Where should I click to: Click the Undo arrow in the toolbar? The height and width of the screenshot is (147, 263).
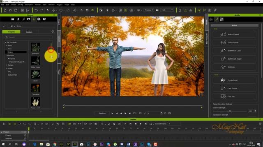pos(36,10)
